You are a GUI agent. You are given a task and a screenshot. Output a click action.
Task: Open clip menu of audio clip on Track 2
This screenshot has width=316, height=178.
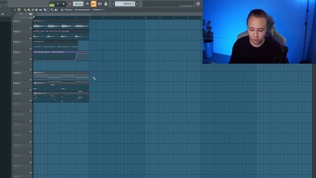35,31
